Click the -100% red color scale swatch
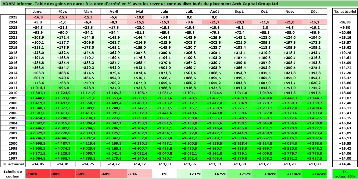358x179 pixels. point(38,174)
